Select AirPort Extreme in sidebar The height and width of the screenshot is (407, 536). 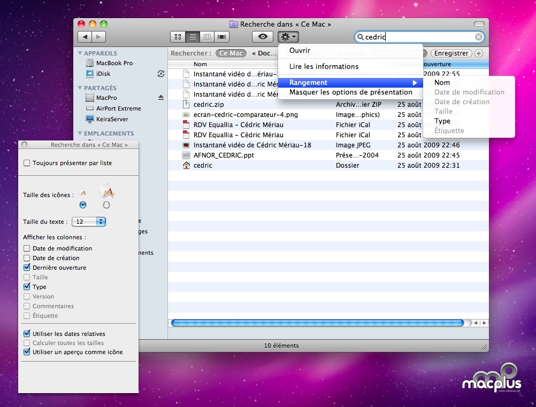[x=118, y=108]
